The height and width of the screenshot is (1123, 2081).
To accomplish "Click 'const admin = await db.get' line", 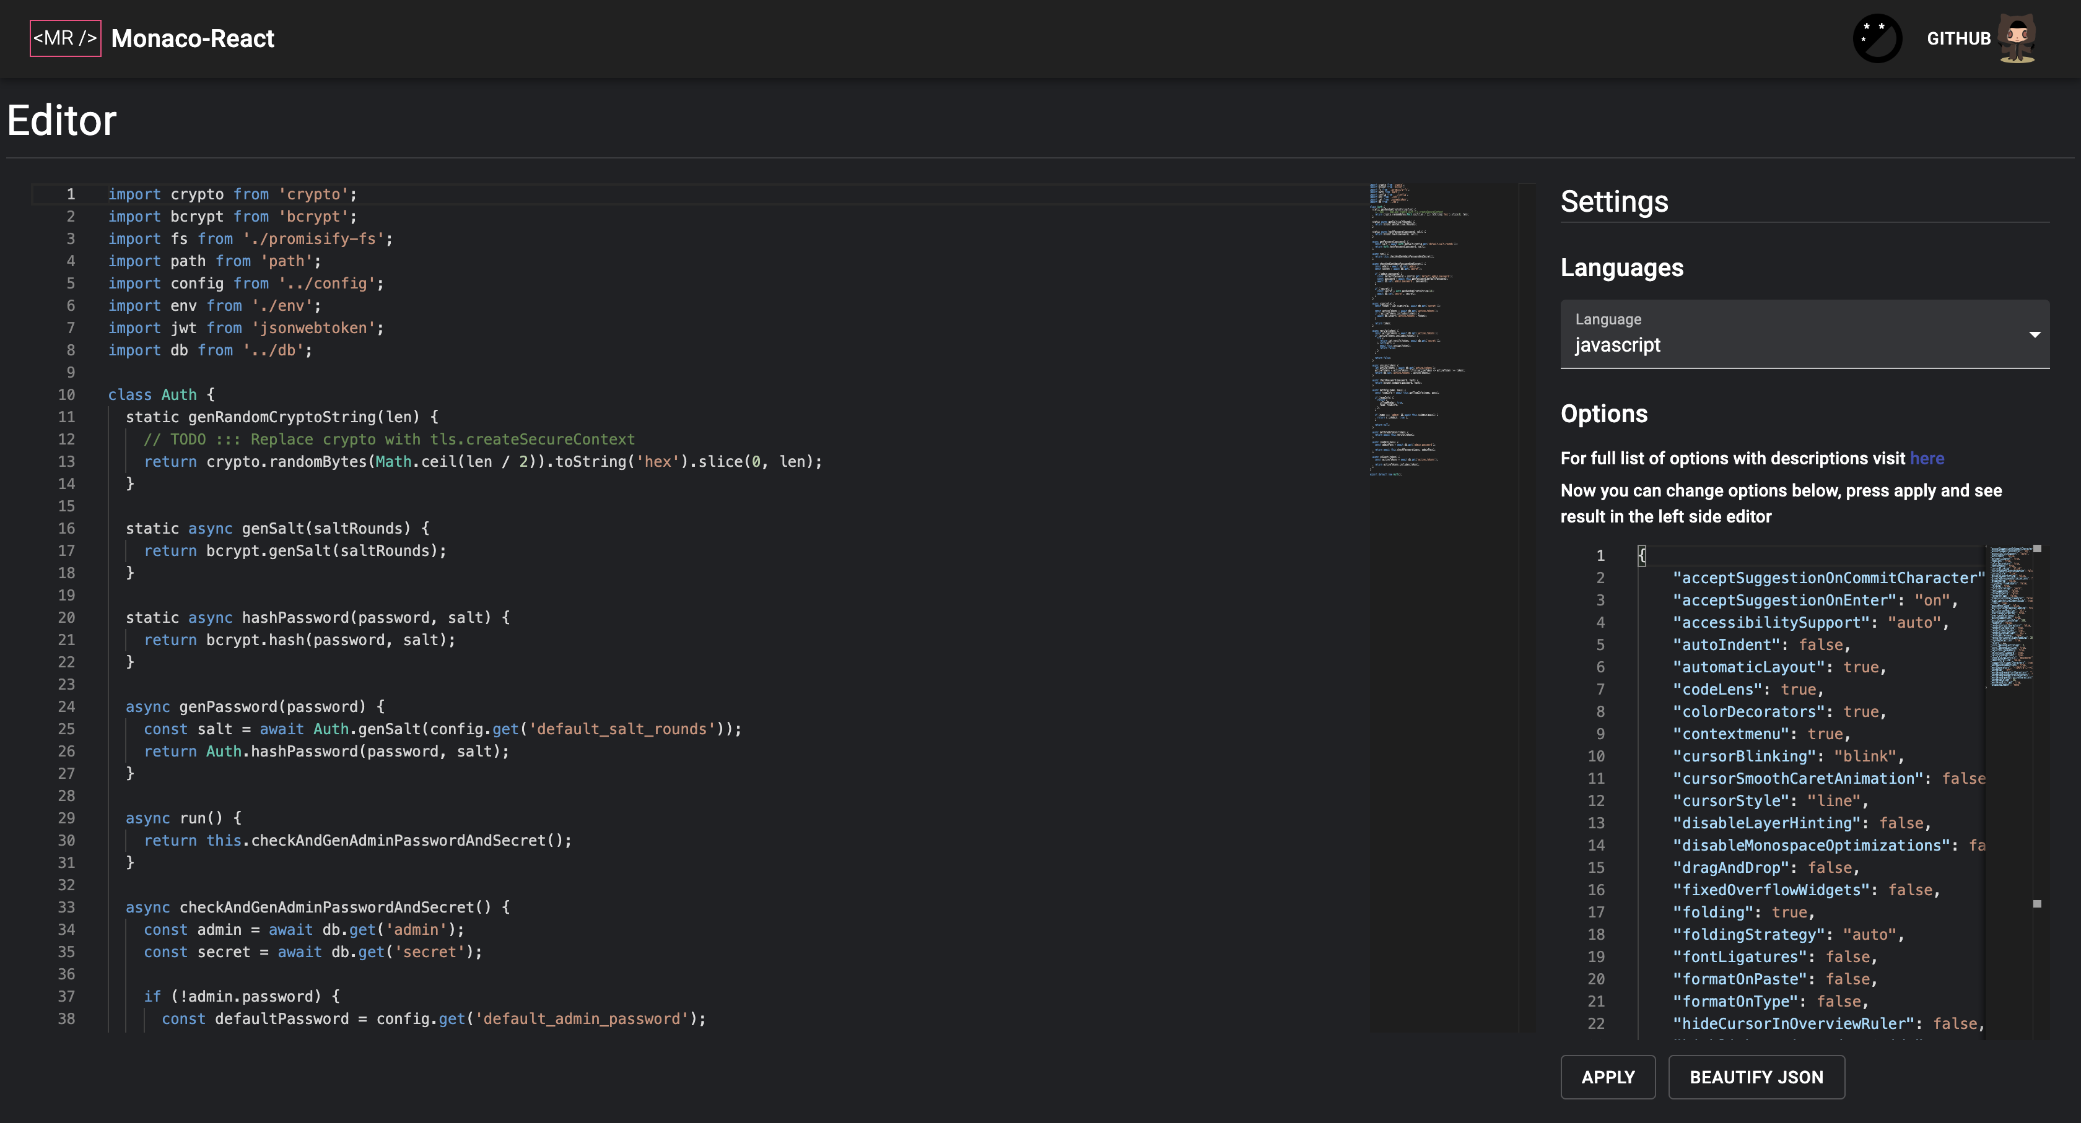I will click(x=303, y=929).
